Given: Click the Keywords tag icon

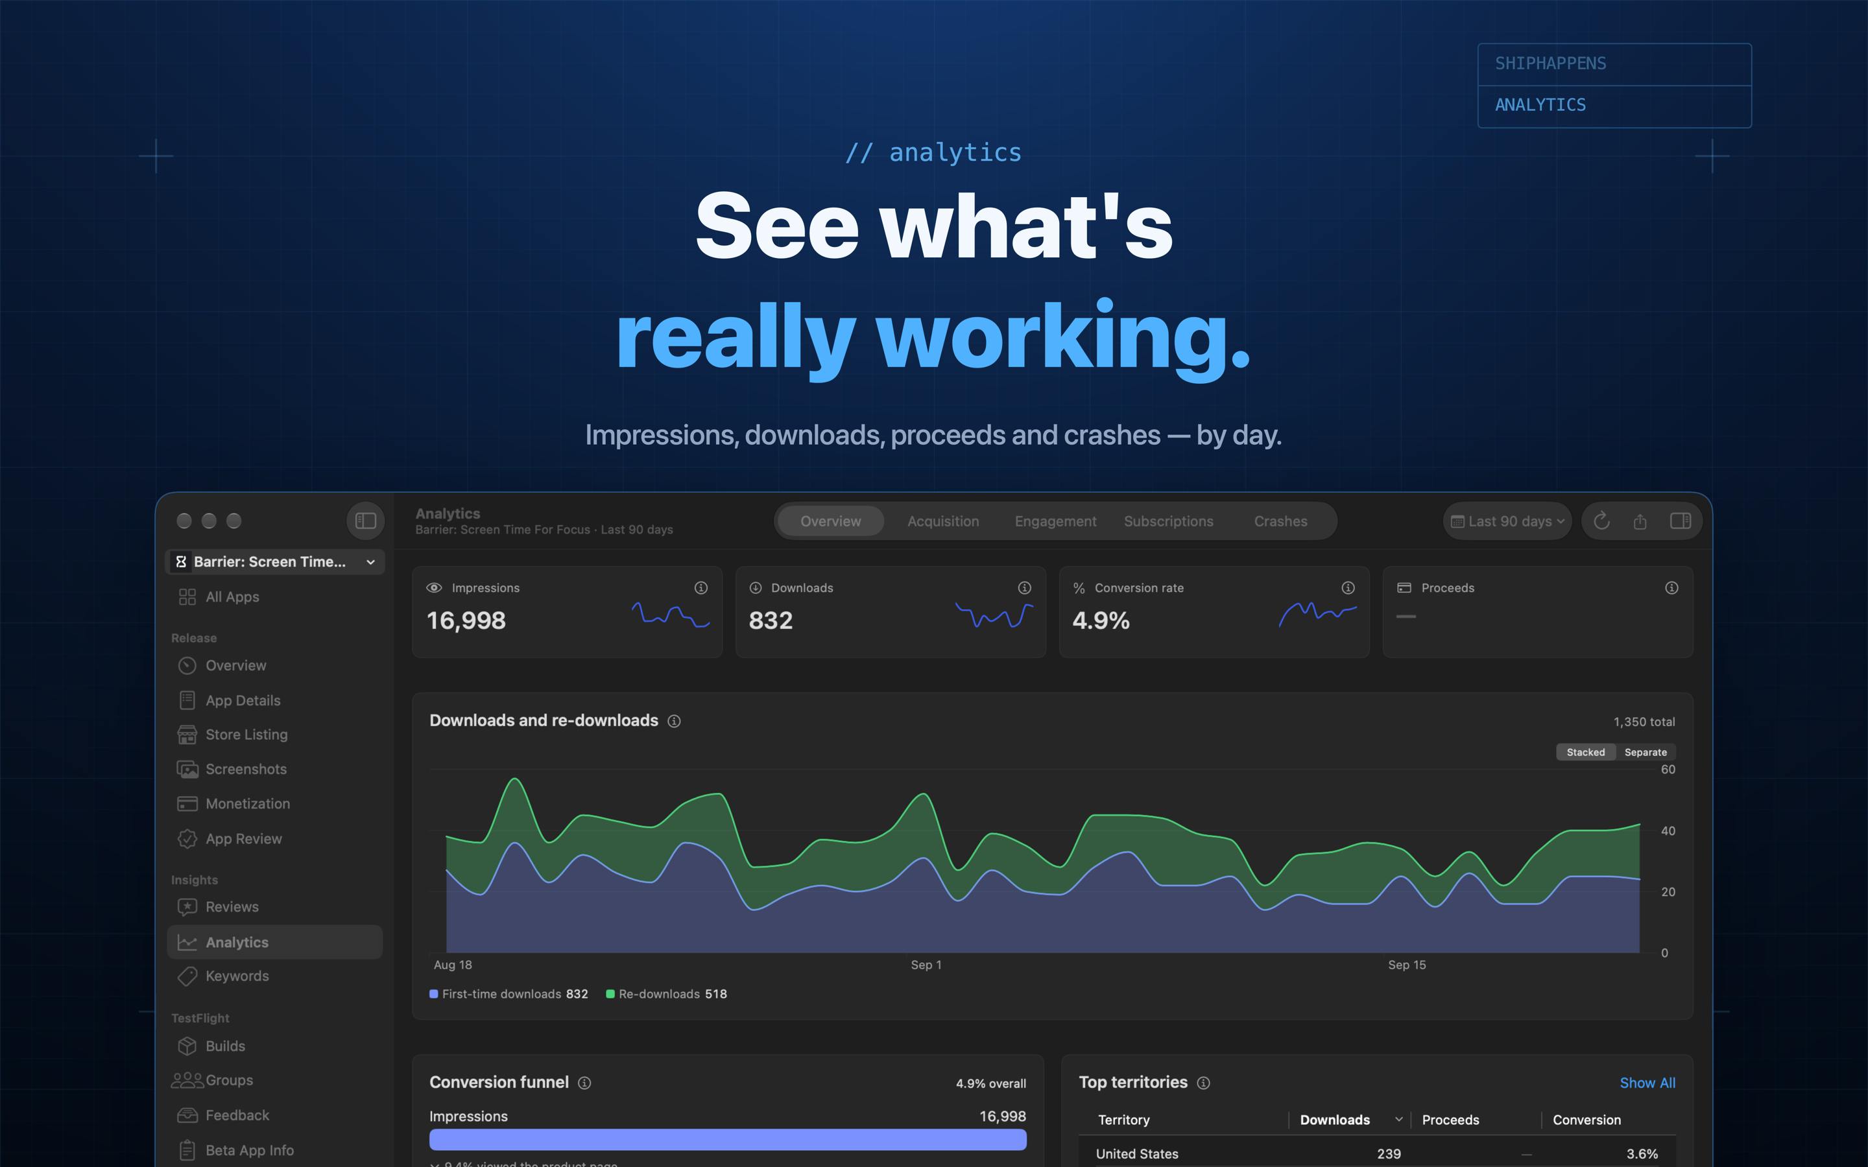Looking at the screenshot, I should point(187,976).
